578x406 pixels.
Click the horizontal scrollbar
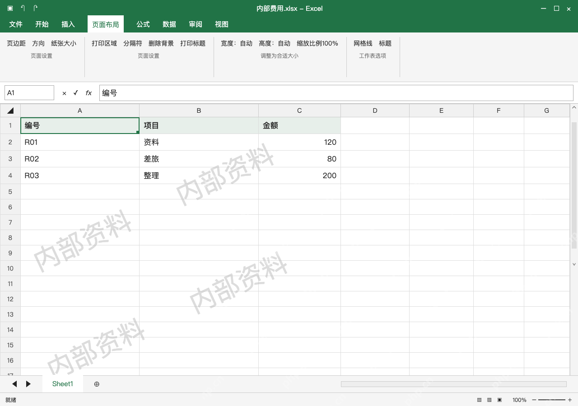(x=454, y=384)
